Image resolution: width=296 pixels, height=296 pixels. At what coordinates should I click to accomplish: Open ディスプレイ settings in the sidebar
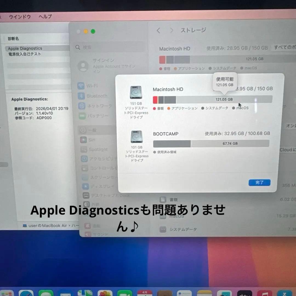(x=98, y=187)
